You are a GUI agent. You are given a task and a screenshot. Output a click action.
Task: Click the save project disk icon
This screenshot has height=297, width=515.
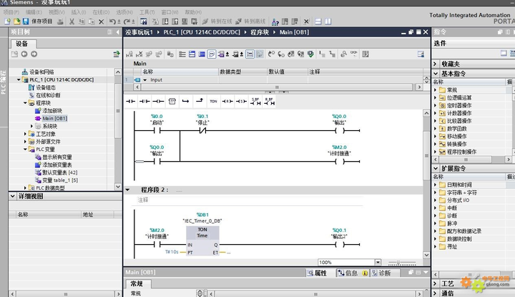(x=26, y=21)
